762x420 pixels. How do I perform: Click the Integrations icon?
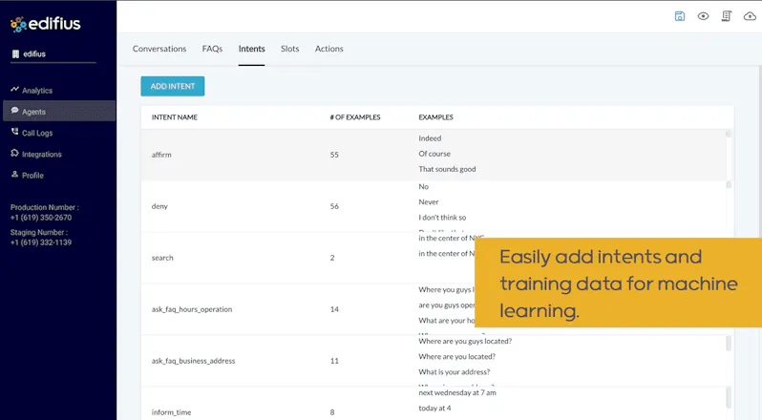[14, 153]
